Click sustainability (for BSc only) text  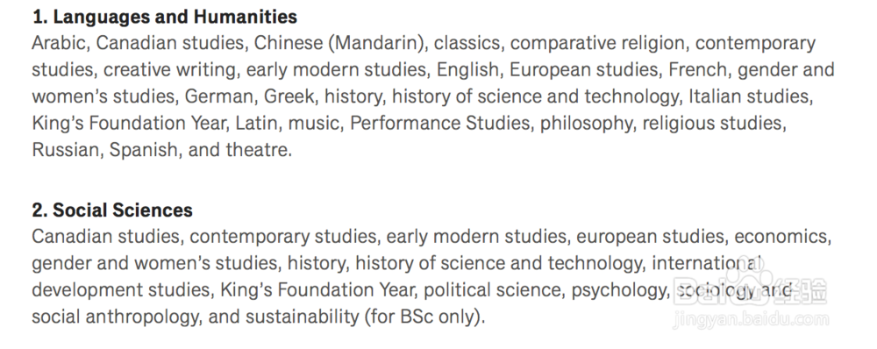coord(364,317)
